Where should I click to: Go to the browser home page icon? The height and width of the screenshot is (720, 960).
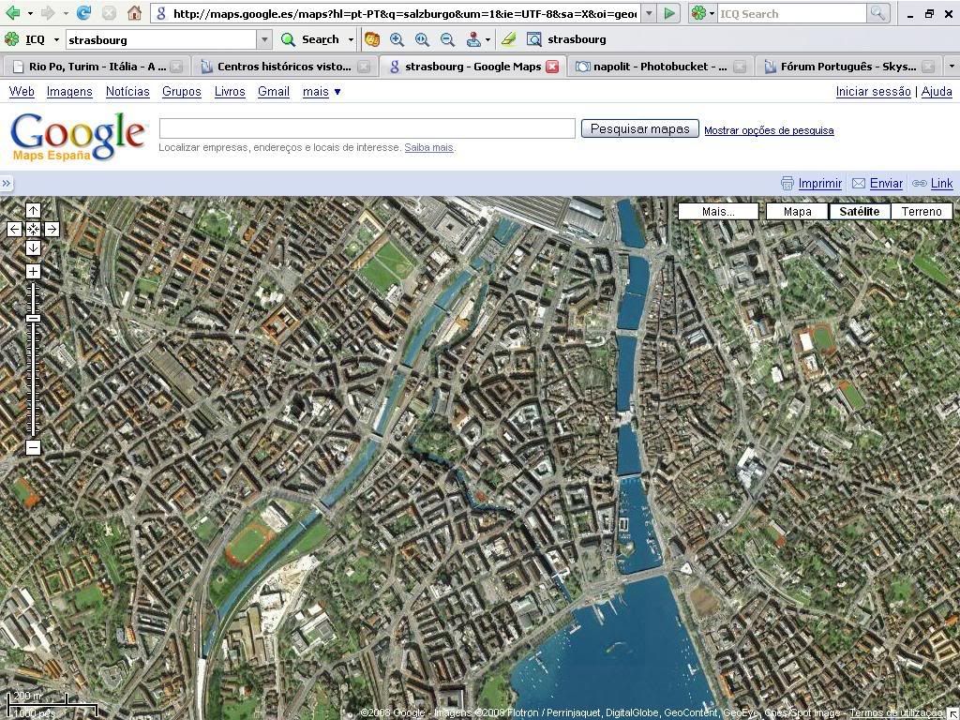(134, 13)
